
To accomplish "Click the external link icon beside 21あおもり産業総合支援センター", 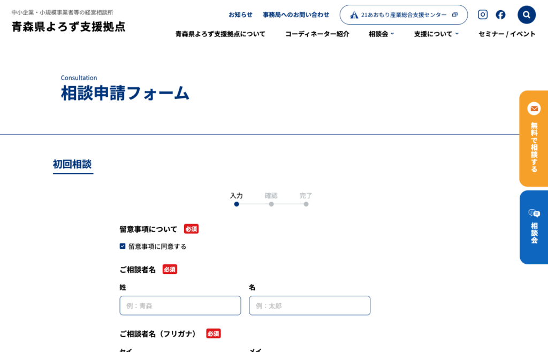I will pyautogui.click(x=455, y=14).
